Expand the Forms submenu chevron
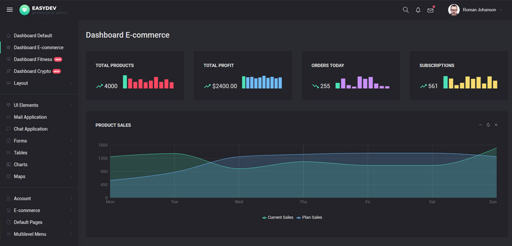This screenshot has width=512, height=246. (x=71, y=141)
